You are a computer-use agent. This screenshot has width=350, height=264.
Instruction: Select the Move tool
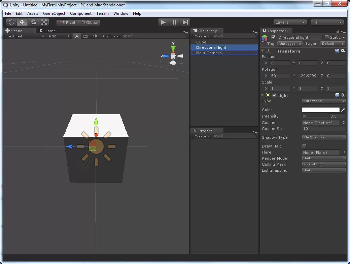[x=22, y=22]
